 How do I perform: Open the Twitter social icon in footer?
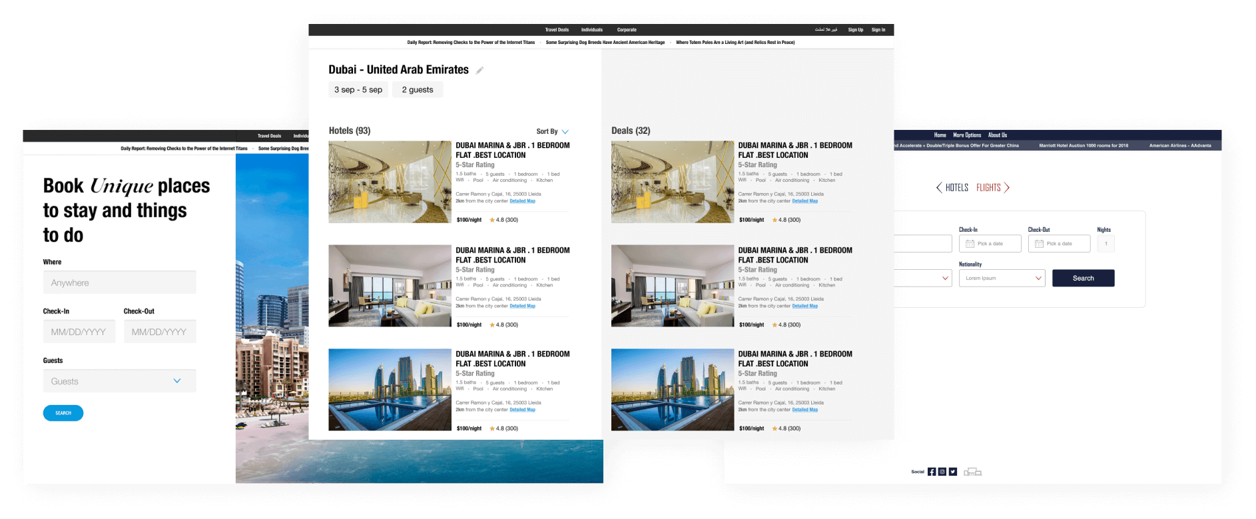tap(953, 472)
